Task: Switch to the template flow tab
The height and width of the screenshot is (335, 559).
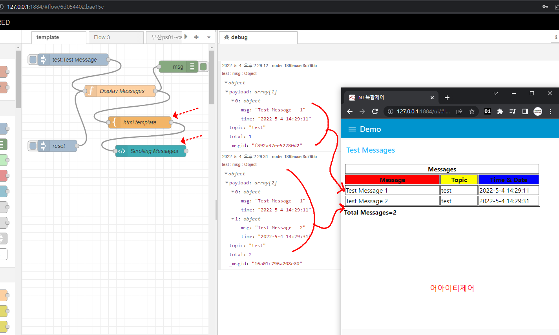Action: pos(59,37)
